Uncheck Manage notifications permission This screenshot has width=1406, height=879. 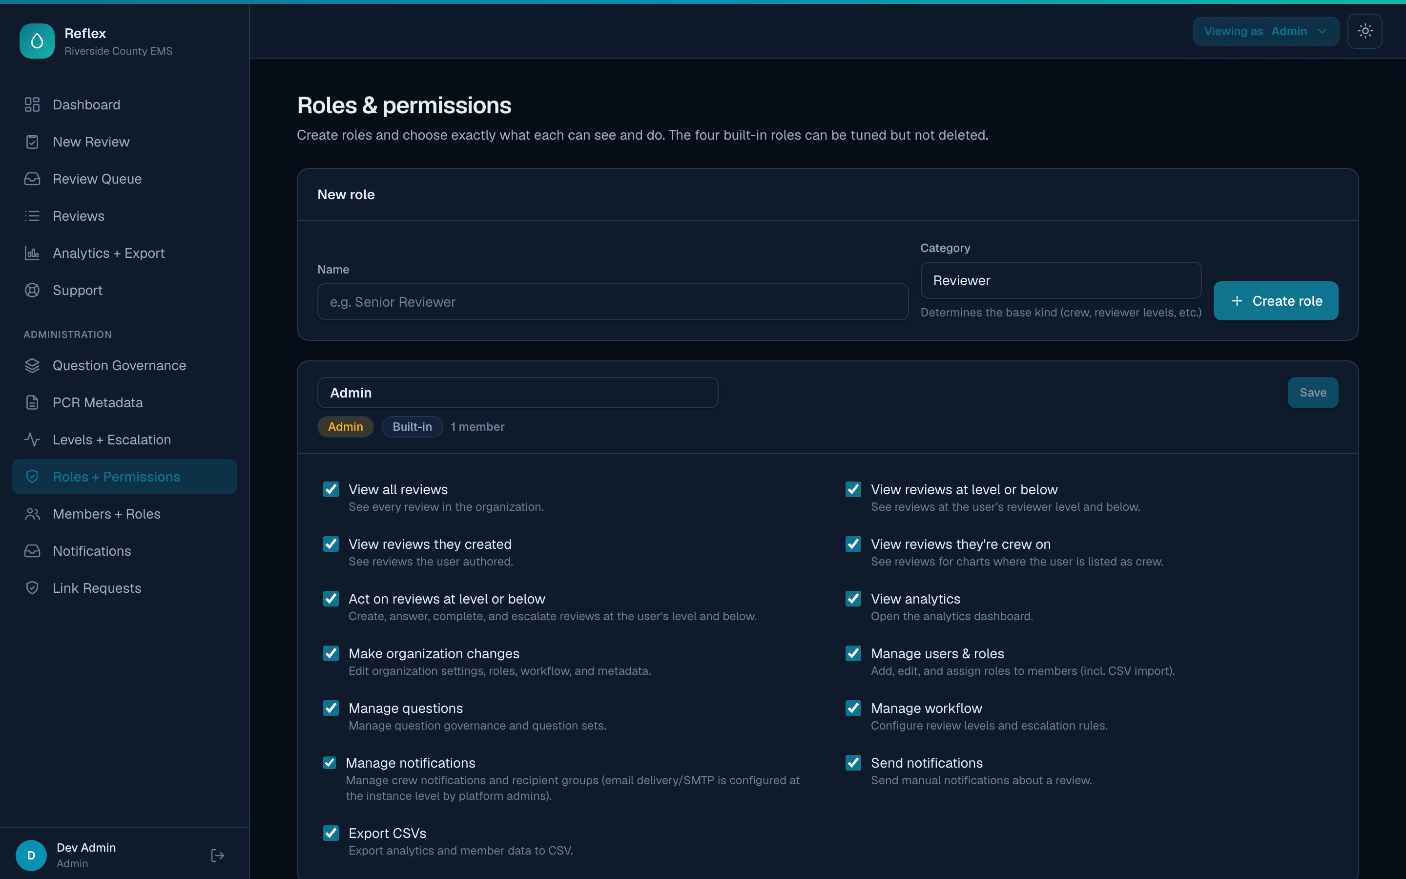(330, 763)
